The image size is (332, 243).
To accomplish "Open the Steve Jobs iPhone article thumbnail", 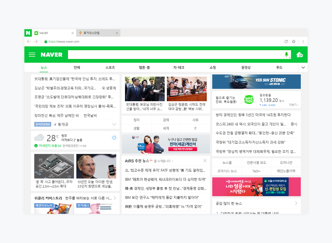I will point(96,166).
